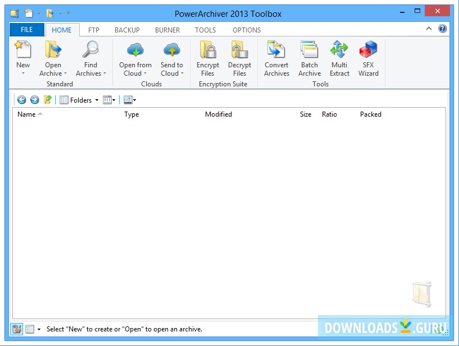Click the preview pane toolbar icon
Viewport: 459px width, 346px height.
pos(128,100)
